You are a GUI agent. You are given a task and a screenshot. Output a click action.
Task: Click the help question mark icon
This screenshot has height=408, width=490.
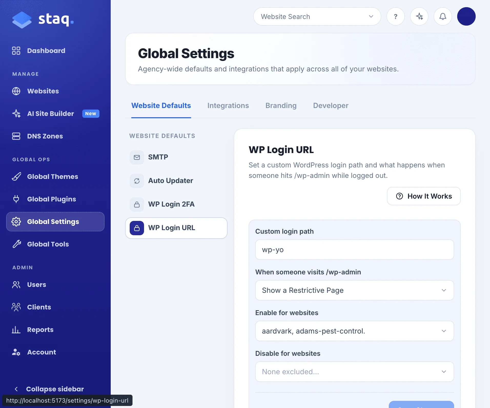pos(396,16)
